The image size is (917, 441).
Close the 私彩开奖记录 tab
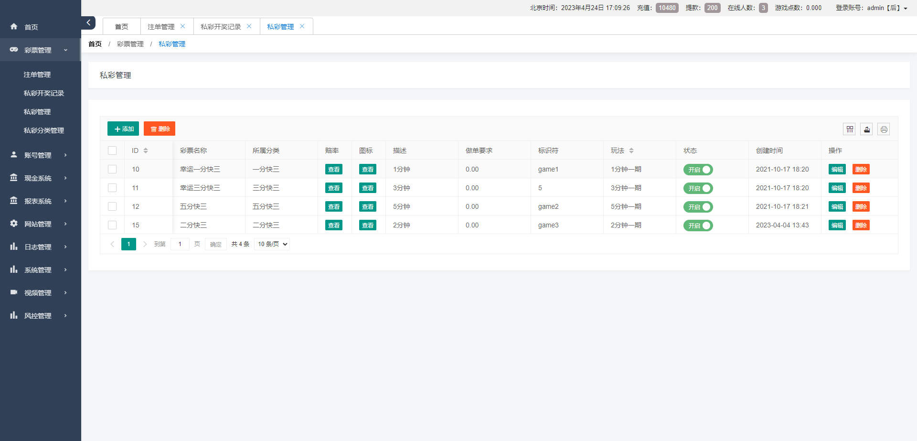click(x=249, y=26)
